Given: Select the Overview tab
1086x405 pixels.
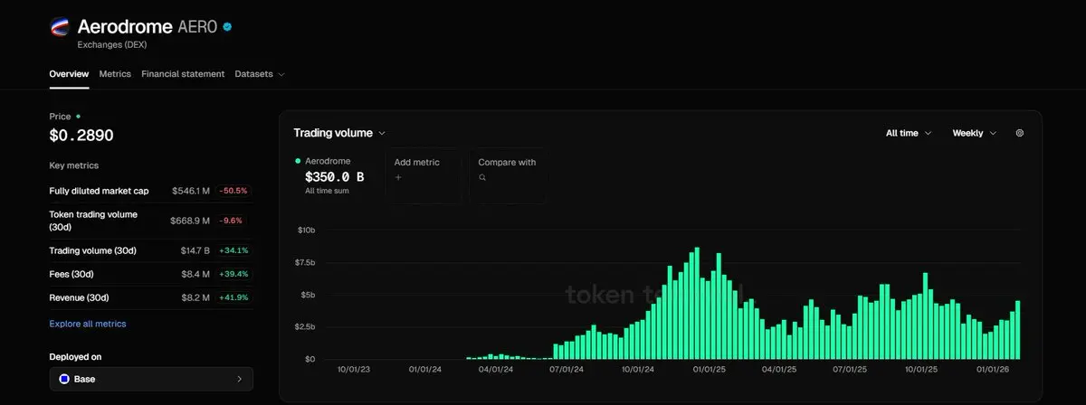Looking at the screenshot, I should click(x=69, y=74).
